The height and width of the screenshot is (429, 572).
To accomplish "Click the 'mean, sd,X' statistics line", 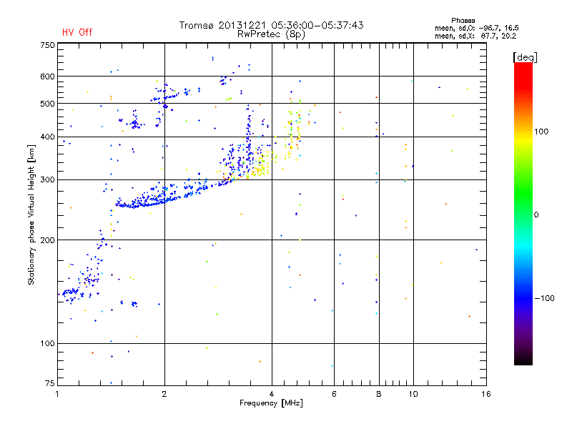I will pos(475,36).
